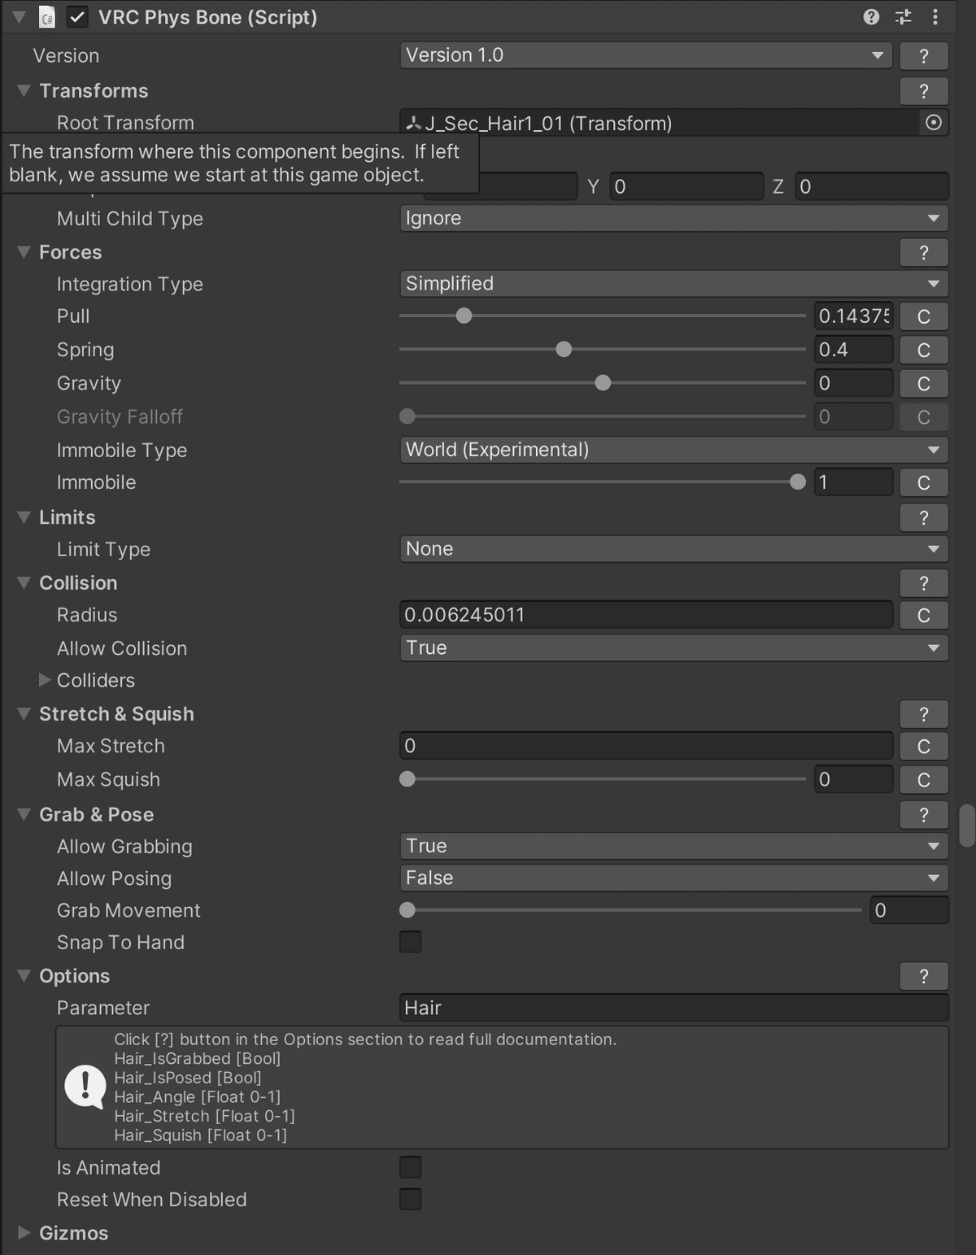Click Collision section help button
This screenshot has height=1255, width=976.
924,583
